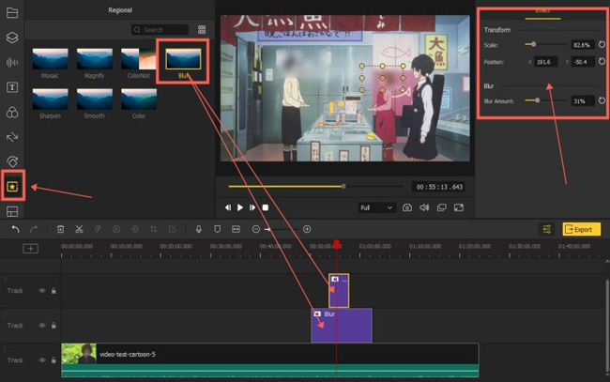610x382 pixels.
Task: Undo the last edit
Action: (x=16, y=229)
